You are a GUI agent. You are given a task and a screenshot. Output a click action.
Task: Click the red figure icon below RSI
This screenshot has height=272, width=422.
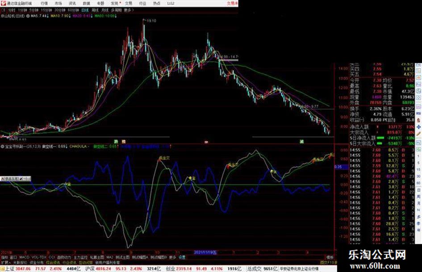click(x=418, y=120)
